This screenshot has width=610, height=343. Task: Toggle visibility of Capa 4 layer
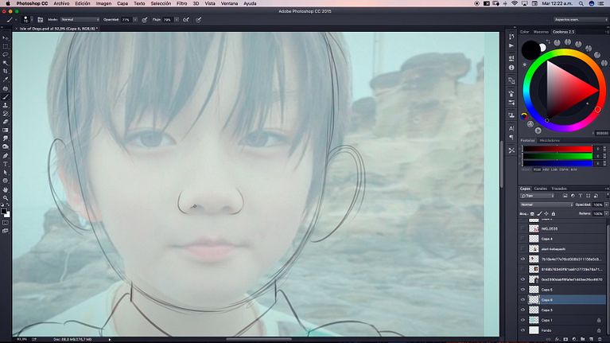click(x=523, y=239)
